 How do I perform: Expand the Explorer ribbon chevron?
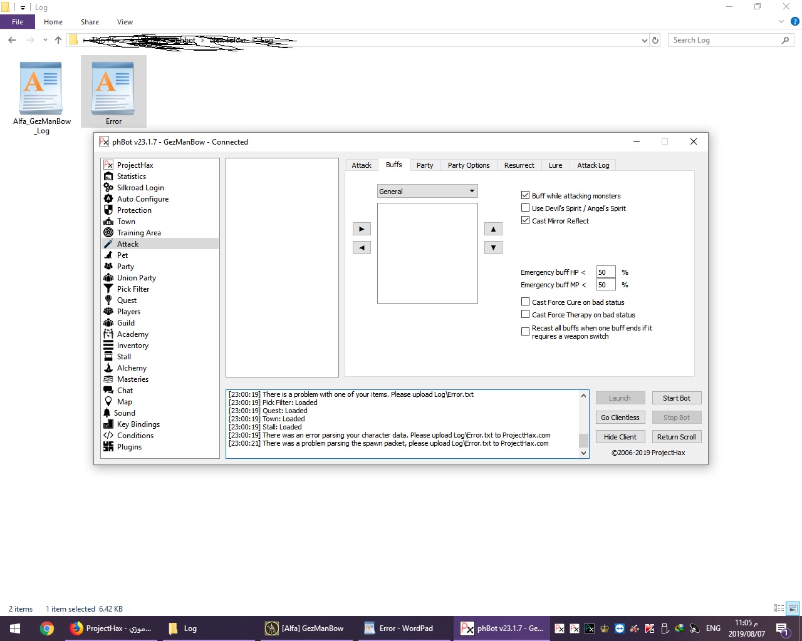point(781,22)
